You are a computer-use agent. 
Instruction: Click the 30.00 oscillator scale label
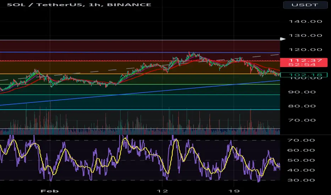click(x=301, y=180)
